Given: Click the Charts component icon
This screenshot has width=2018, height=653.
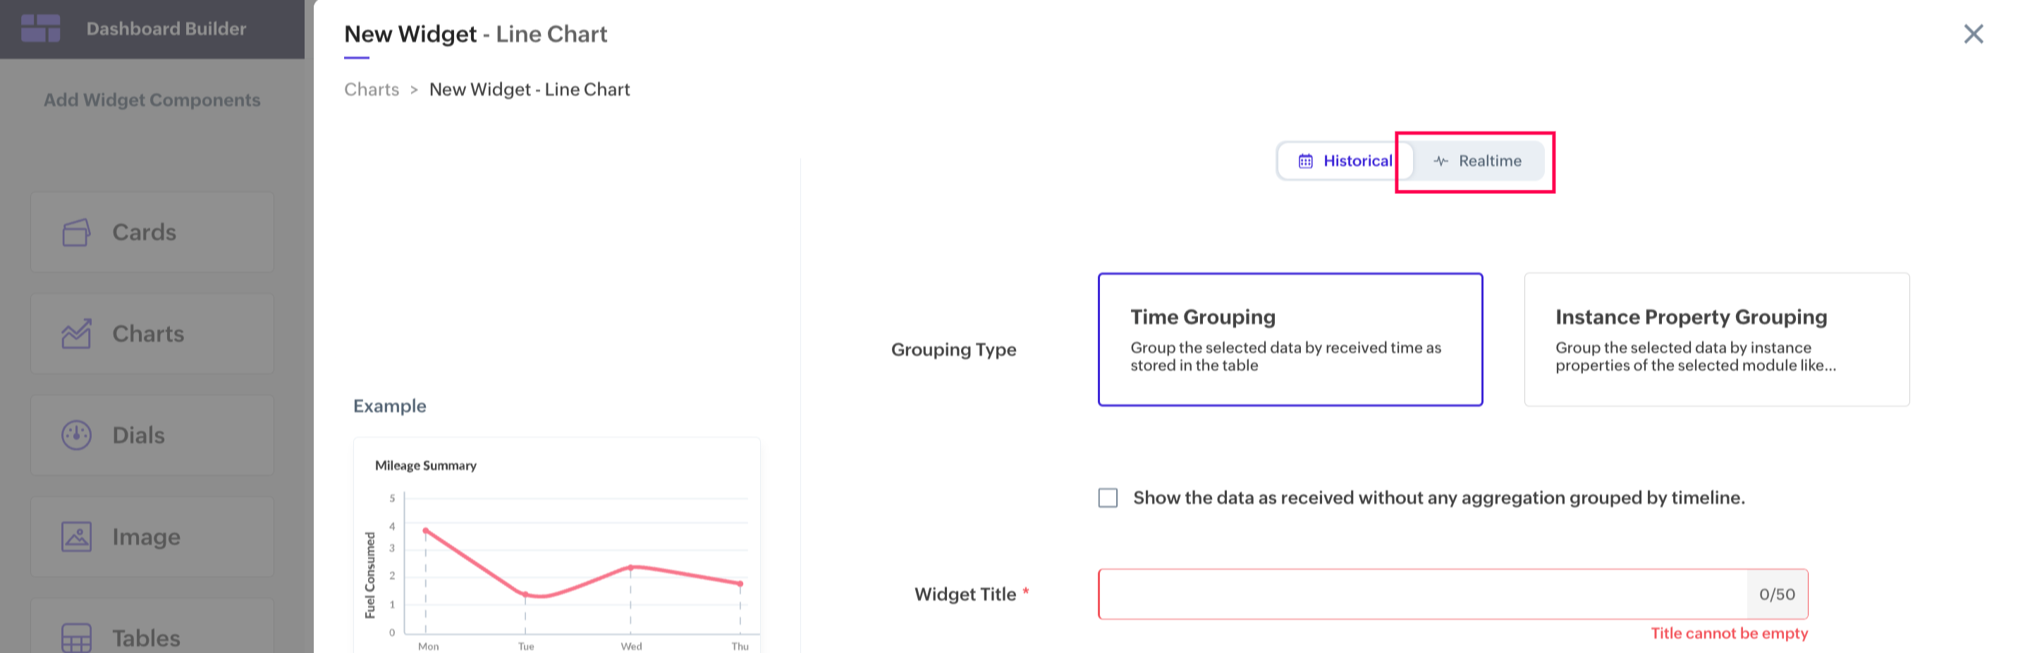Looking at the screenshot, I should point(76,334).
